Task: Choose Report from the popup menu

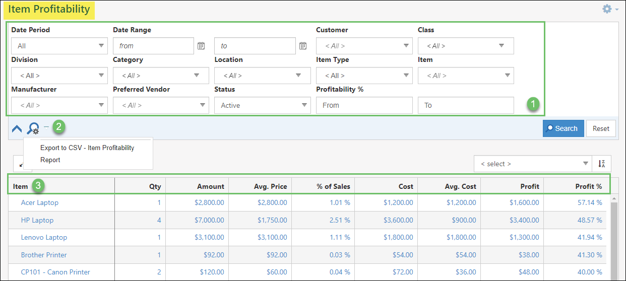Action: click(50, 160)
